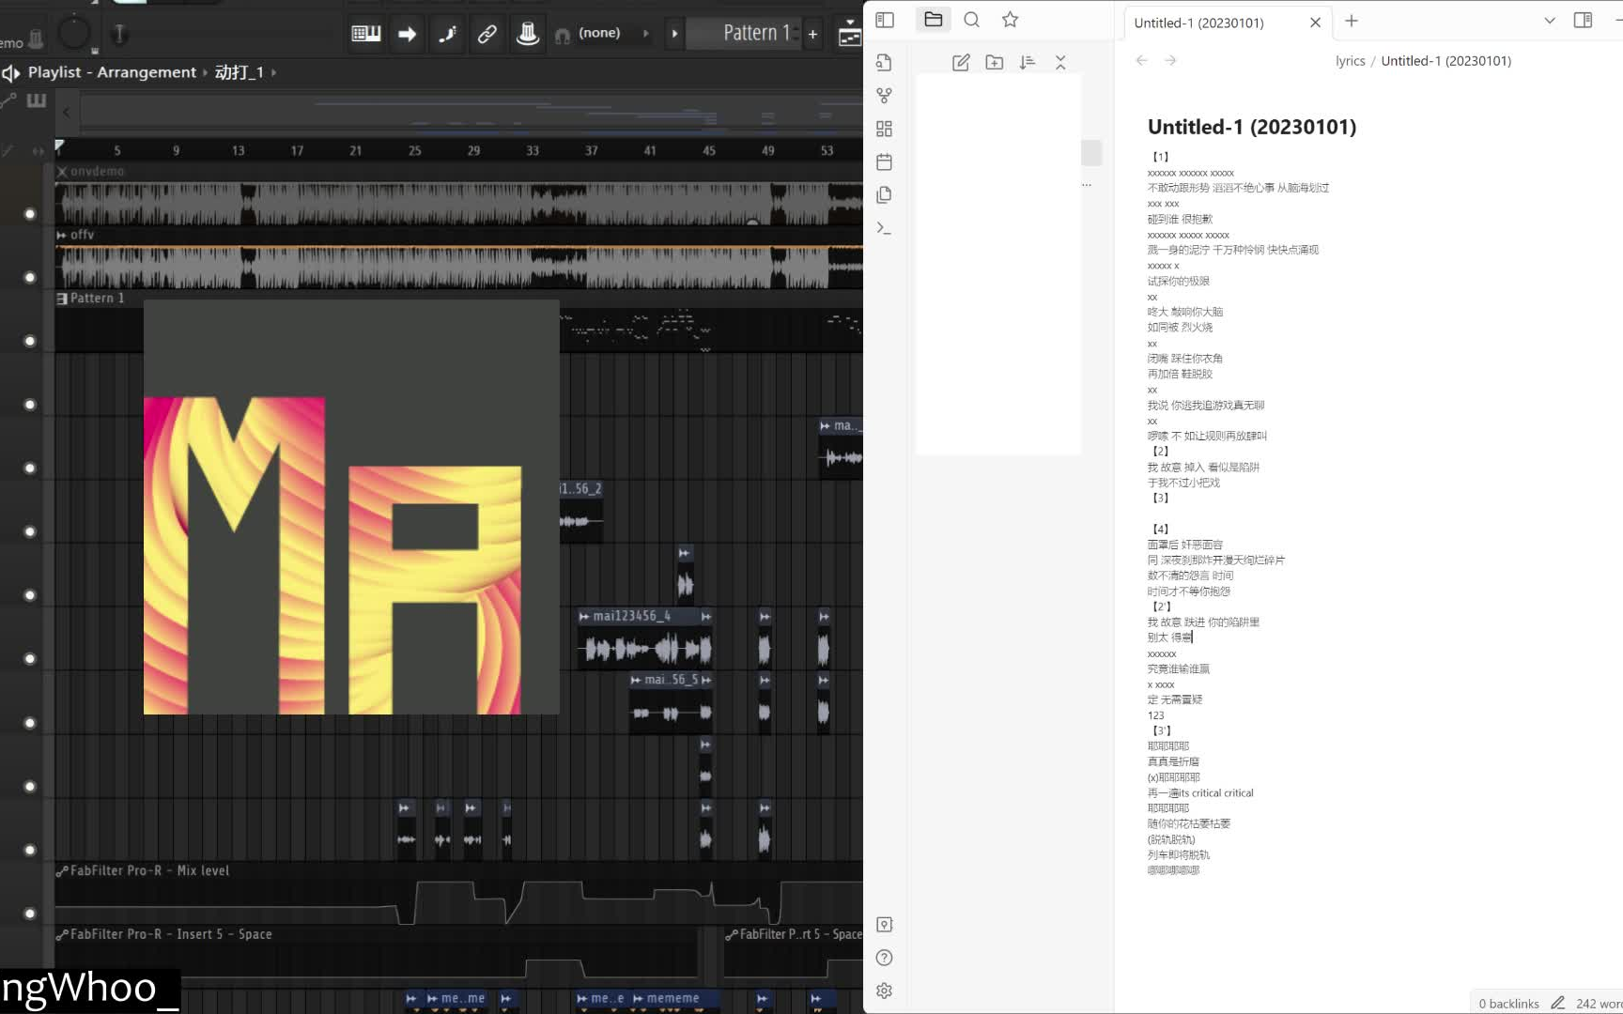Open command palette terminal icon
This screenshot has width=1623, height=1014.
(x=884, y=228)
